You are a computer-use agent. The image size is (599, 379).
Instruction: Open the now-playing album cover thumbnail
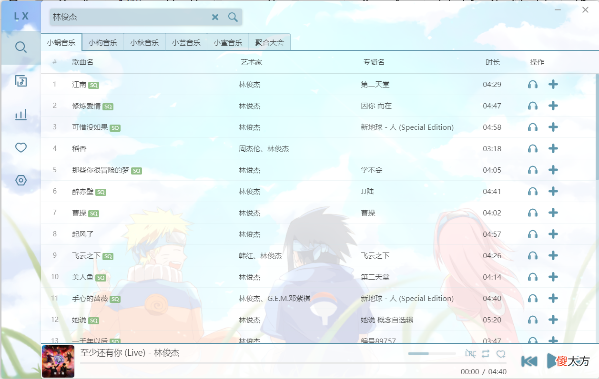pyautogui.click(x=58, y=361)
